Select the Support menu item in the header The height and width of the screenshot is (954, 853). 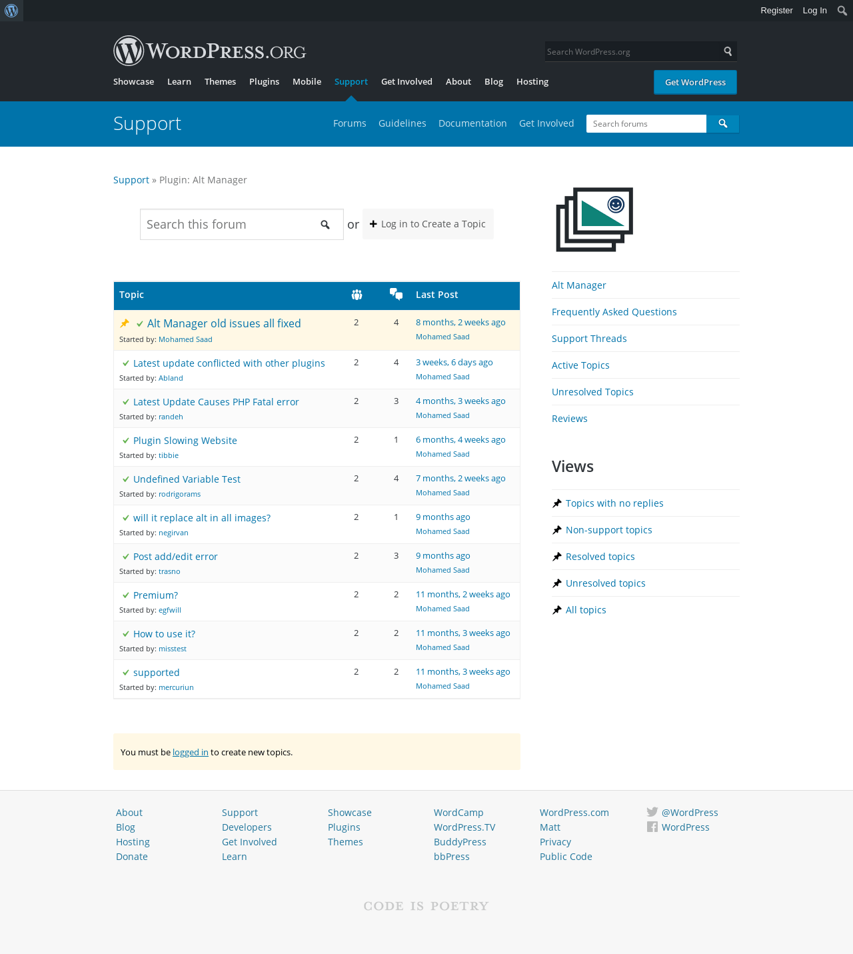coord(351,81)
